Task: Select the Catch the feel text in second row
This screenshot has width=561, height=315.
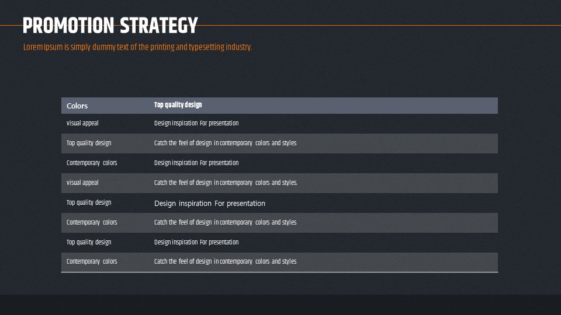Action: [226, 143]
